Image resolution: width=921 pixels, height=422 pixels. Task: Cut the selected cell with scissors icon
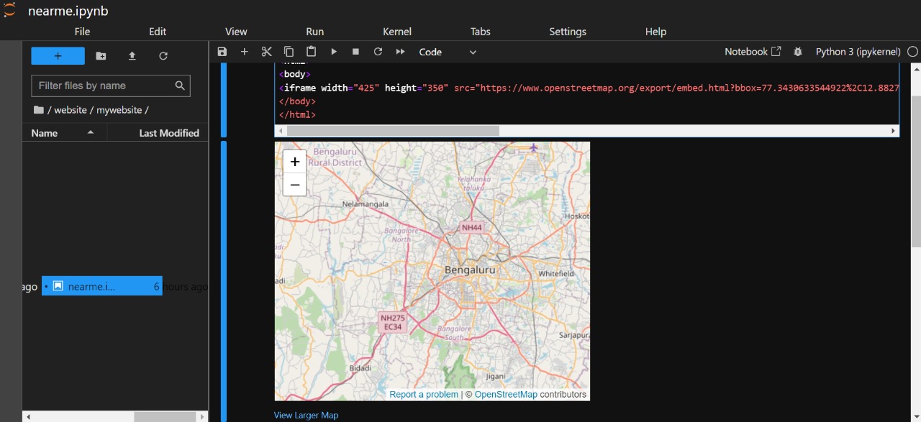pos(266,52)
